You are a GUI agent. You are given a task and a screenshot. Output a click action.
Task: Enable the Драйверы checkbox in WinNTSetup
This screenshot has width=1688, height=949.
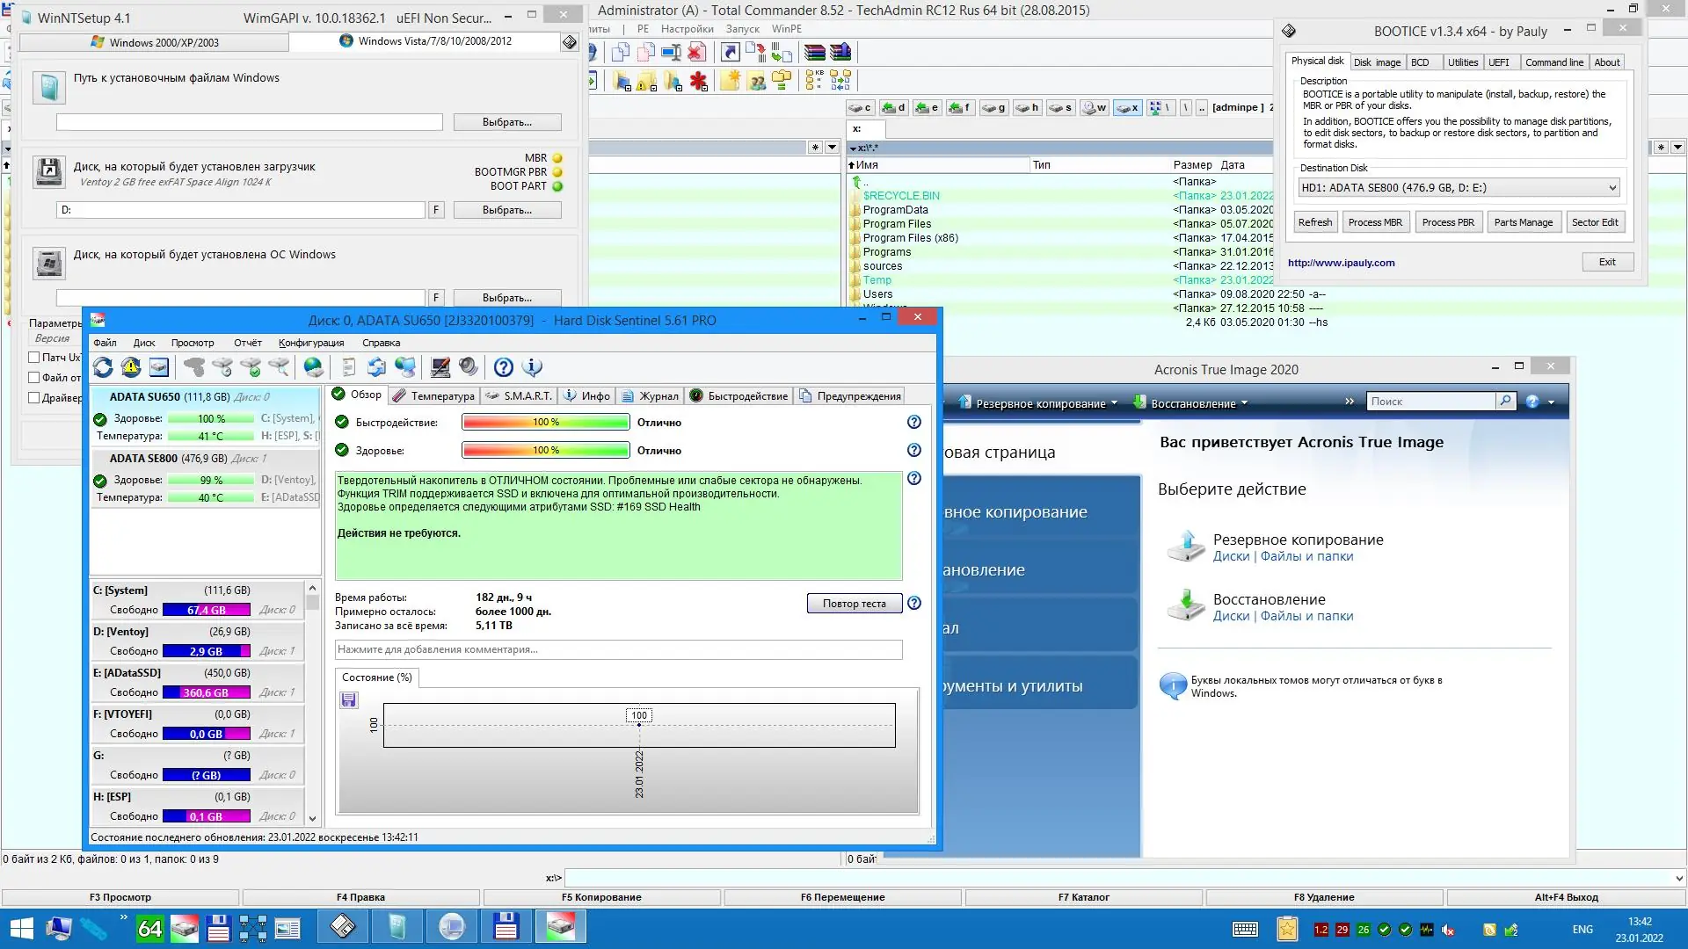[34, 398]
